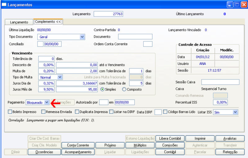Screen dimensions: 248x158
Task: Tick the Duplicata Impressa checkbox
Action: click(x=77, y=112)
